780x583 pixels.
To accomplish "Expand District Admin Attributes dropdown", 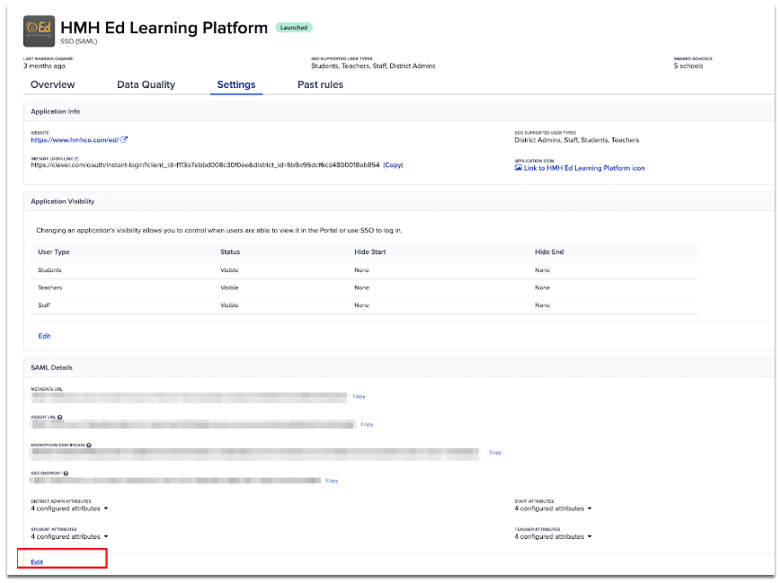I will tap(70, 508).
